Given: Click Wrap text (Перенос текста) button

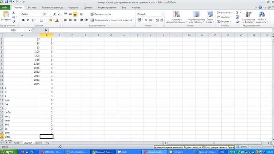Looking at the screenshot, I should (101, 14).
